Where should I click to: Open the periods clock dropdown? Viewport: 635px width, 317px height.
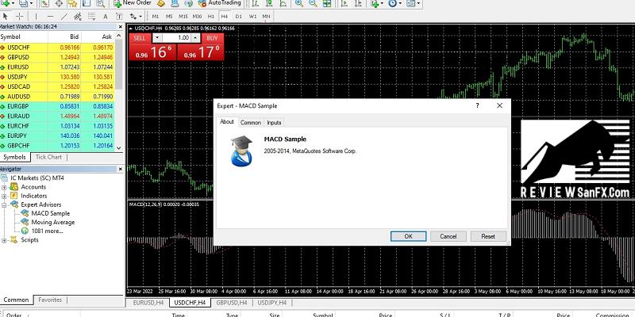coord(400,3)
